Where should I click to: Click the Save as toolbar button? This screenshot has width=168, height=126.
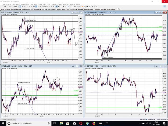click(16, 6)
